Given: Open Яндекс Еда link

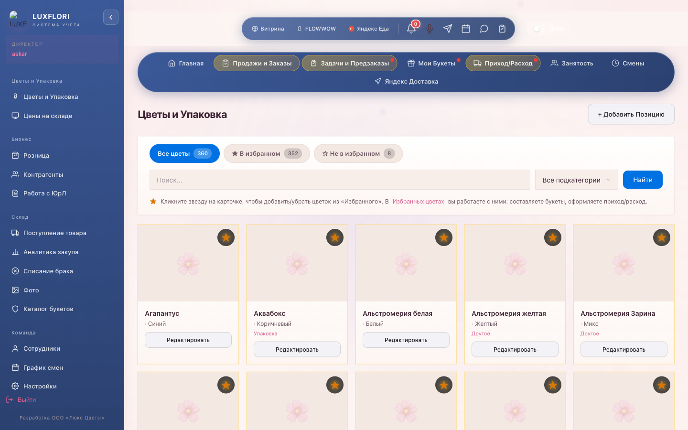Looking at the screenshot, I should click(368, 29).
